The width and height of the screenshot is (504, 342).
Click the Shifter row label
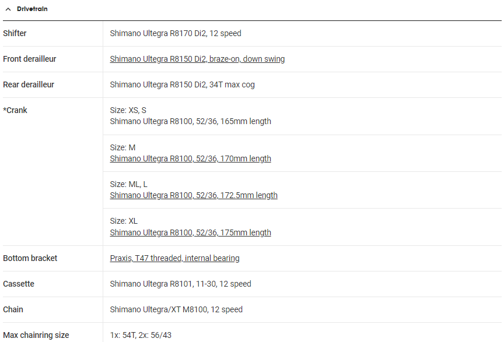coord(15,33)
